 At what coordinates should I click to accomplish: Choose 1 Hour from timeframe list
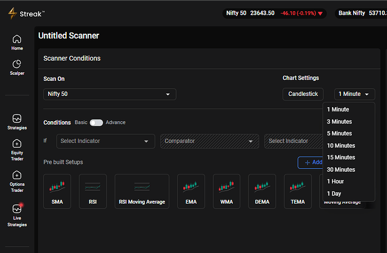(x=349, y=181)
